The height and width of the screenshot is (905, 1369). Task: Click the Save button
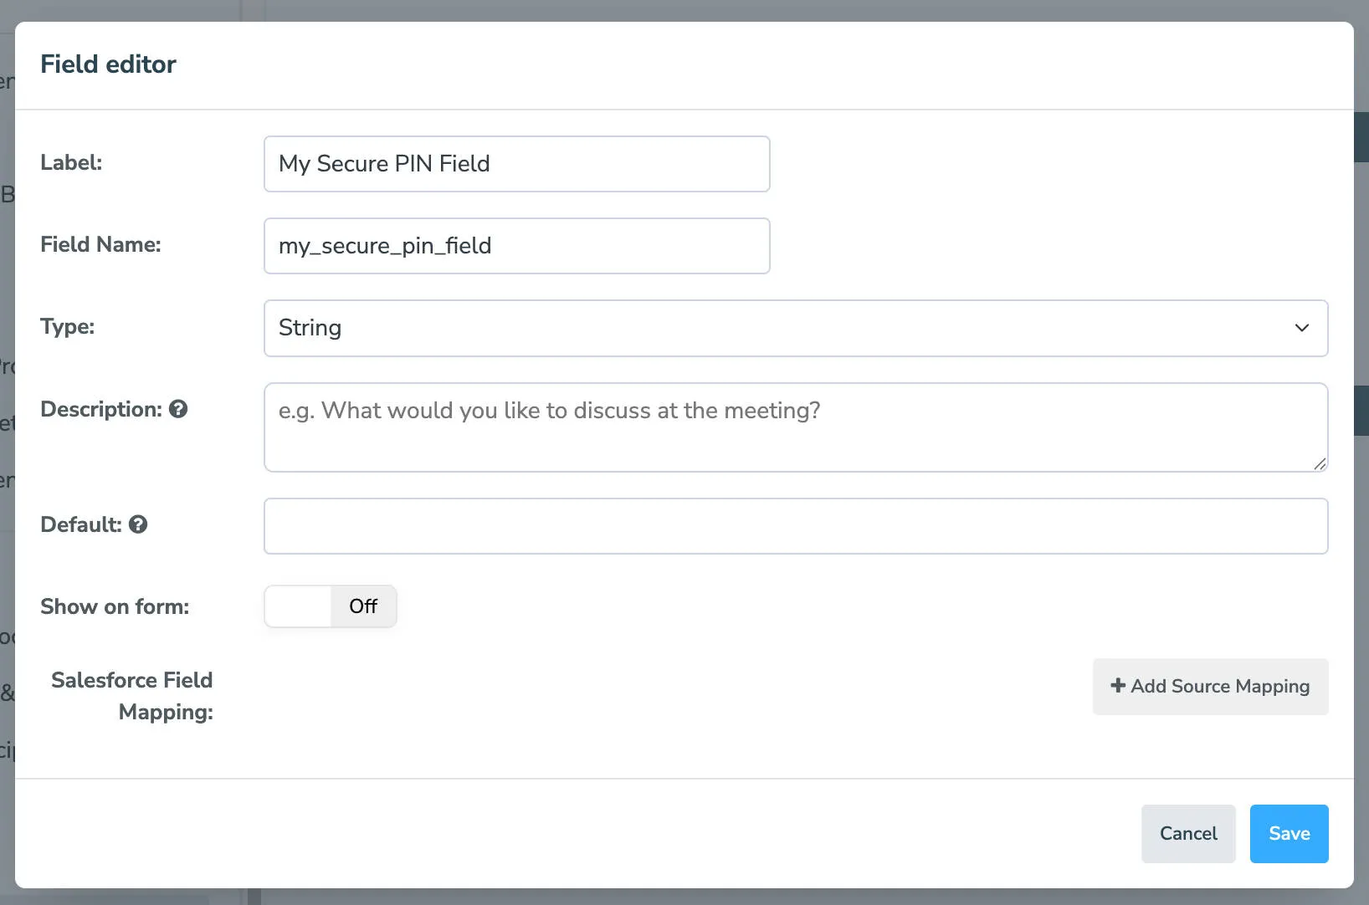coord(1289,833)
